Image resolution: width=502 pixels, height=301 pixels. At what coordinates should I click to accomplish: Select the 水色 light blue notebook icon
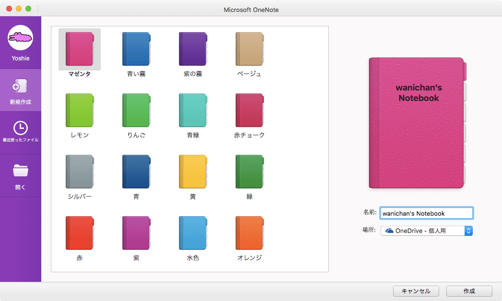193,233
